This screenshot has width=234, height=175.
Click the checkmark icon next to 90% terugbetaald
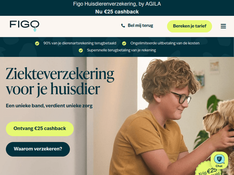coord(37,44)
